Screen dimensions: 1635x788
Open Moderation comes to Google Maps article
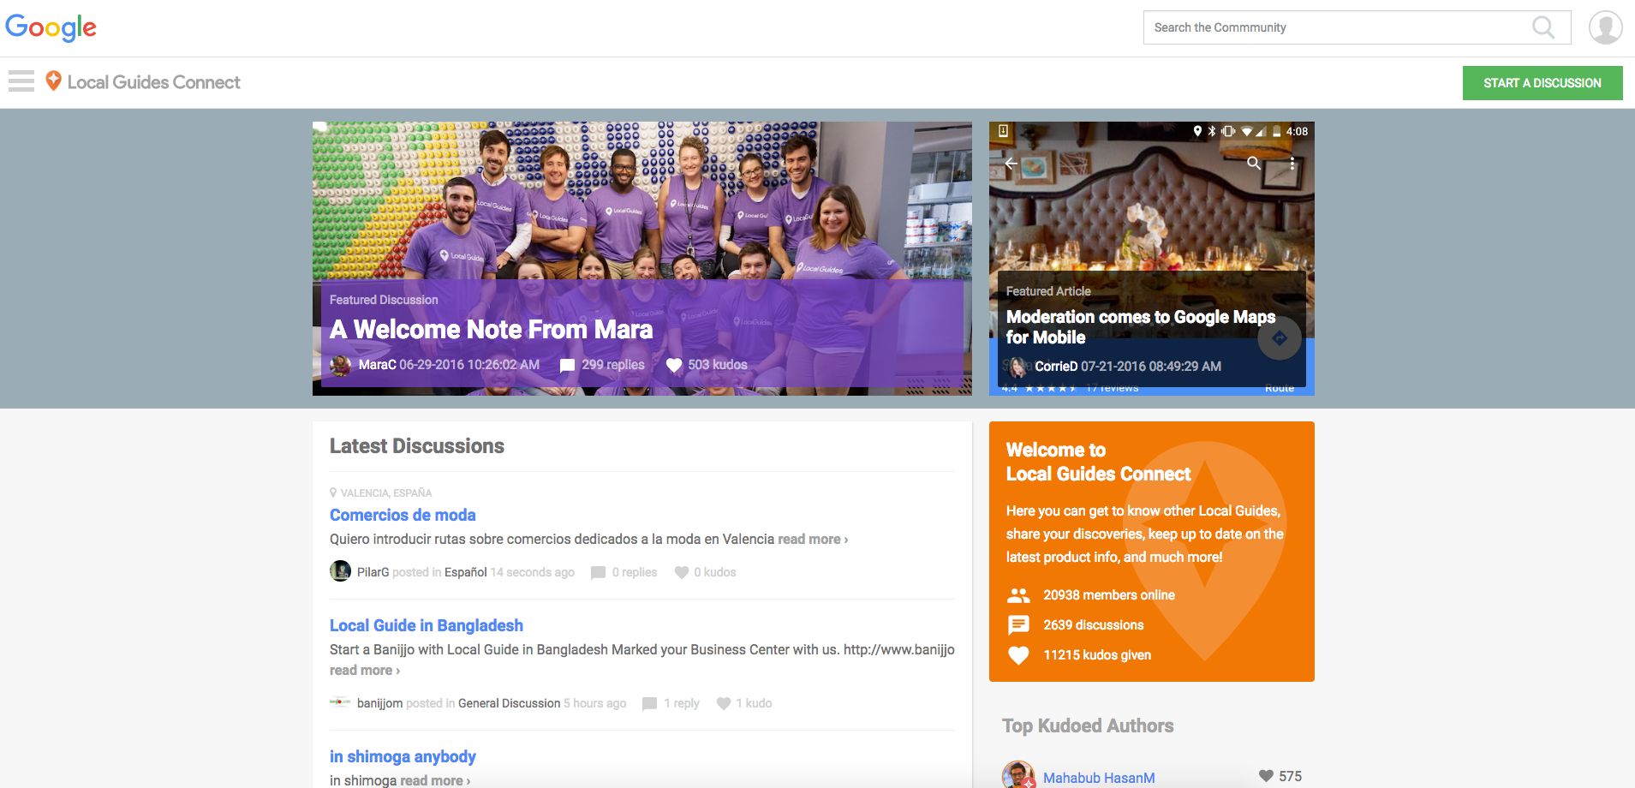coord(1141,327)
